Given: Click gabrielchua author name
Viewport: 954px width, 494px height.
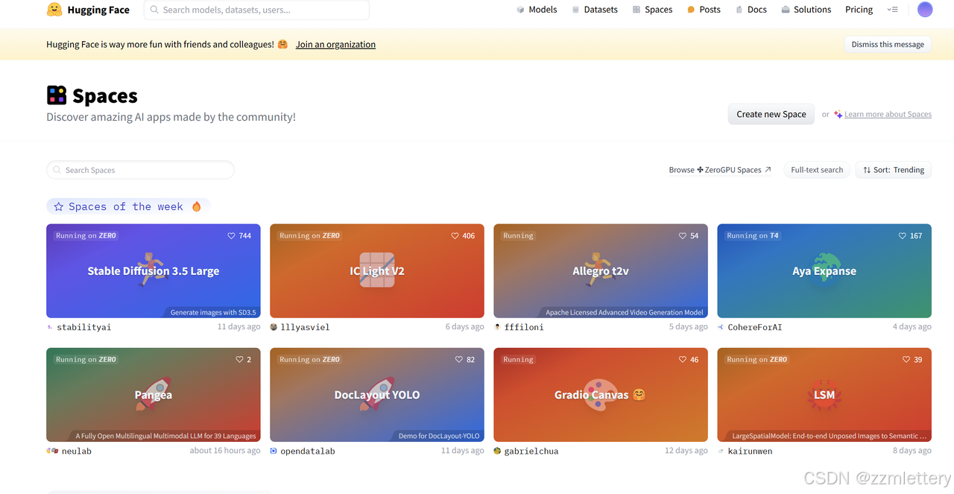Looking at the screenshot, I should [531, 451].
